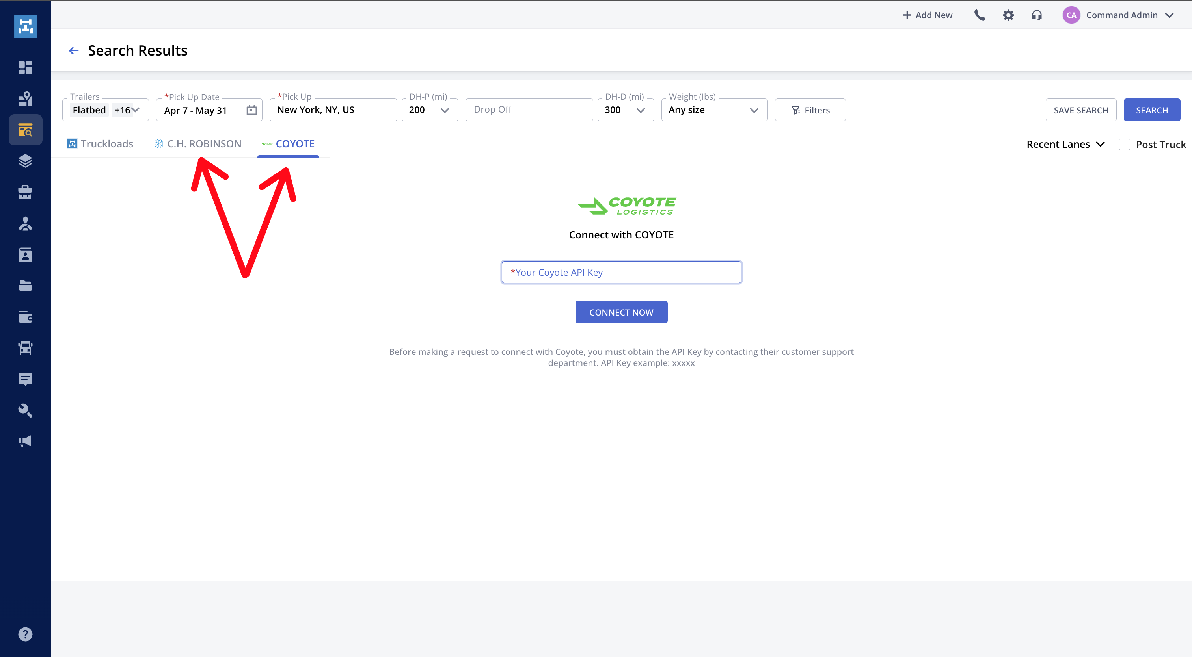This screenshot has height=657, width=1192.
Task: Open the truck fleet icon in sidebar
Action: coord(26,348)
